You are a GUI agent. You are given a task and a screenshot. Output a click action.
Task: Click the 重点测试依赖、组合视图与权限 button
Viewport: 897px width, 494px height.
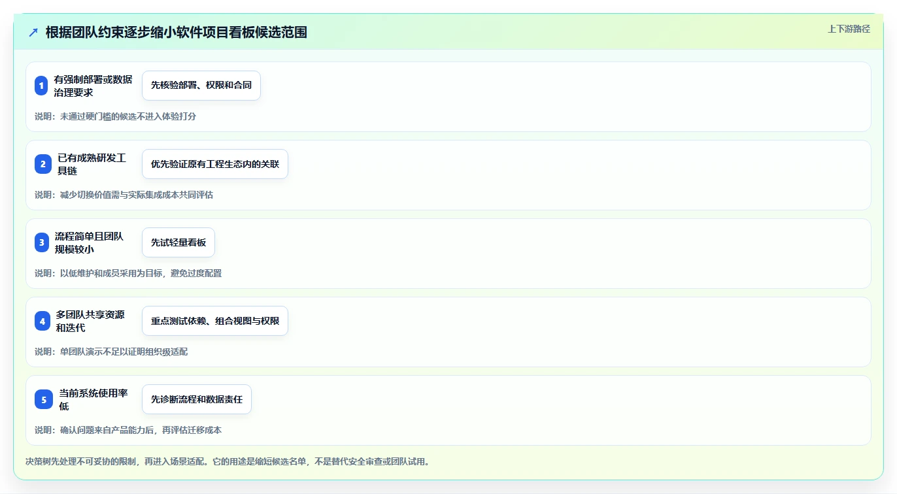coord(215,321)
